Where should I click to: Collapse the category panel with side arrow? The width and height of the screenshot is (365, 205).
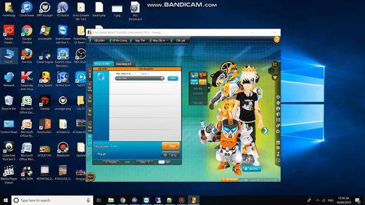209,88
